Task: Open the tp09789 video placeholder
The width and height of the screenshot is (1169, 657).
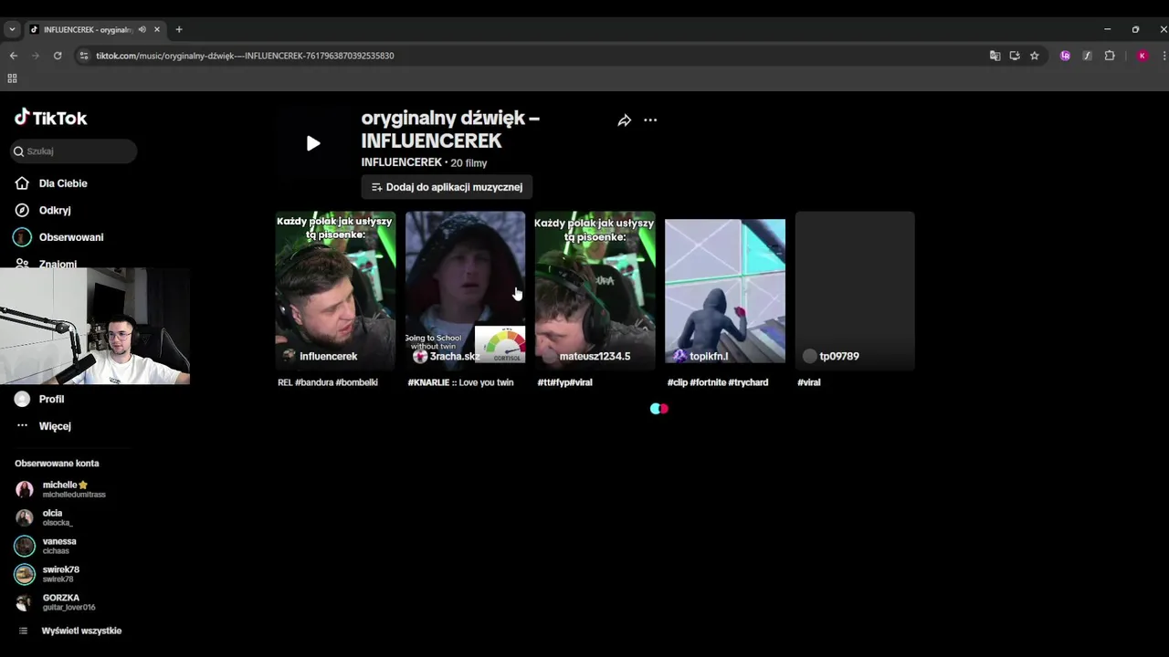Action: [855, 291]
